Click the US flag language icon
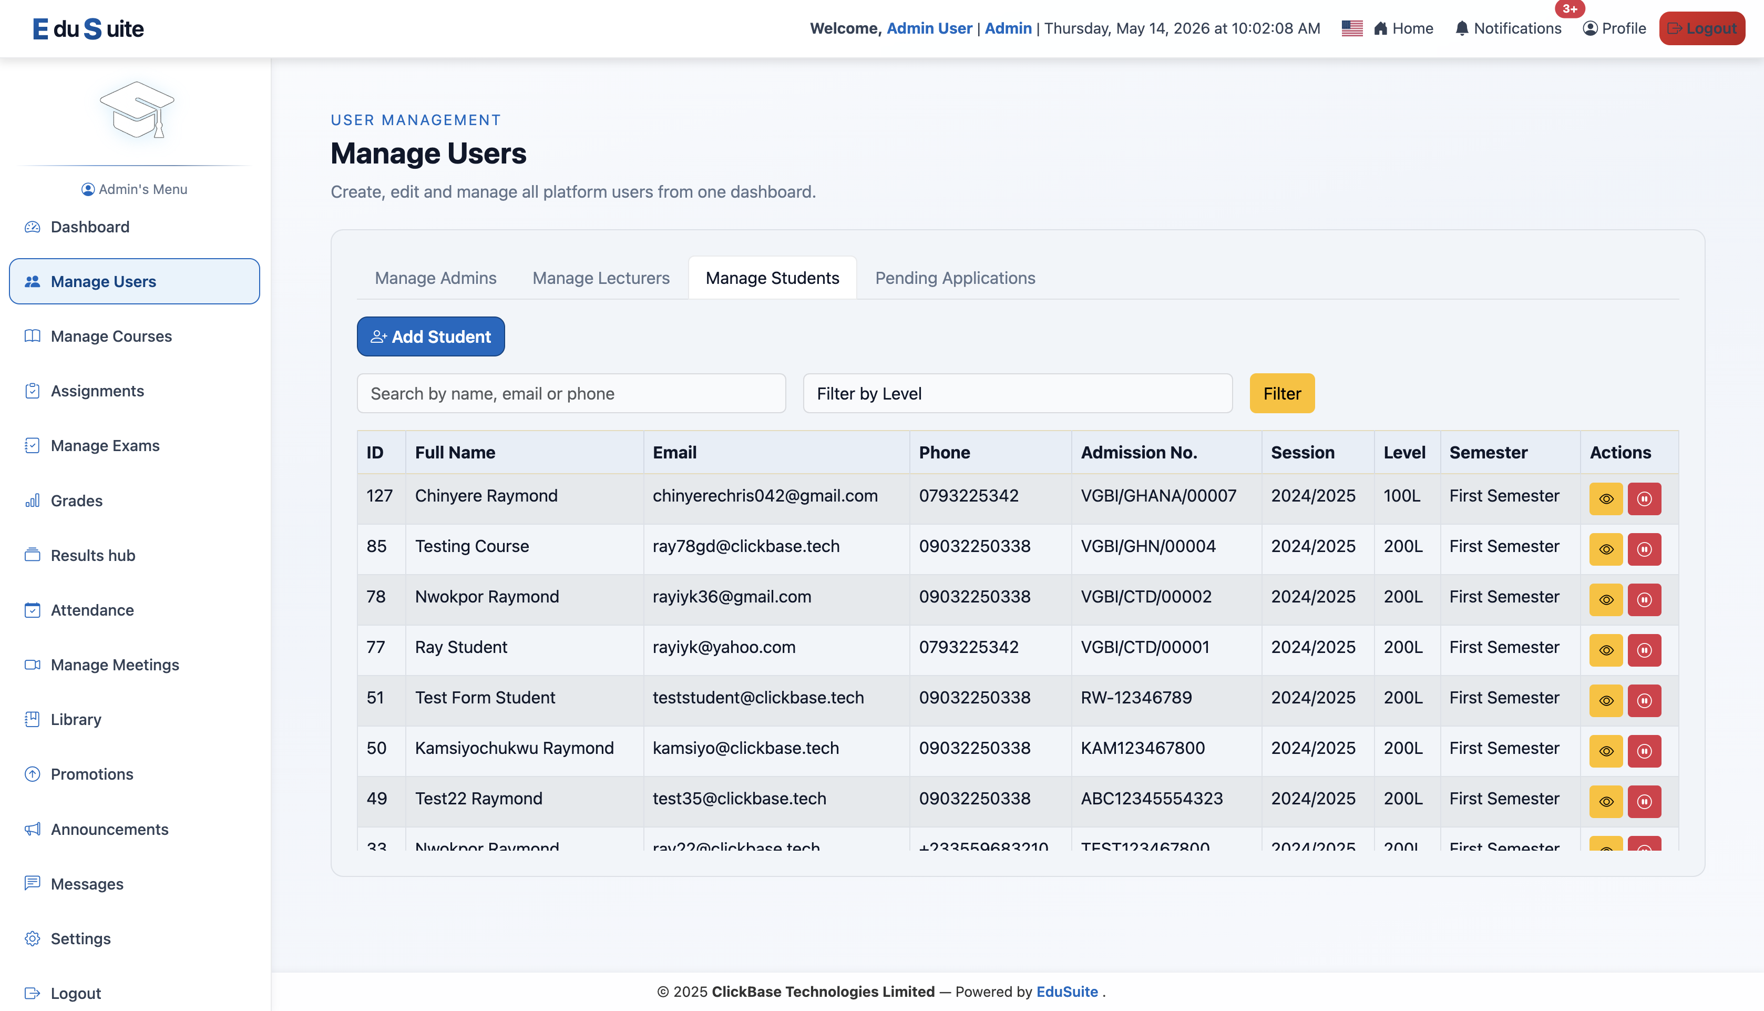The height and width of the screenshot is (1011, 1764). (x=1351, y=28)
